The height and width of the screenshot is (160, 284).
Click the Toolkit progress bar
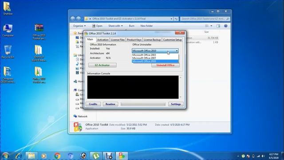[x=143, y=104]
